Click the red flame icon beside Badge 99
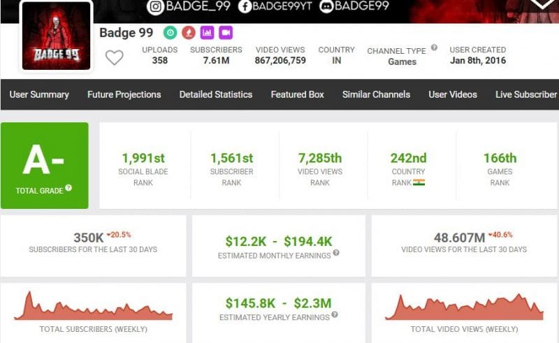 pyautogui.click(x=189, y=33)
